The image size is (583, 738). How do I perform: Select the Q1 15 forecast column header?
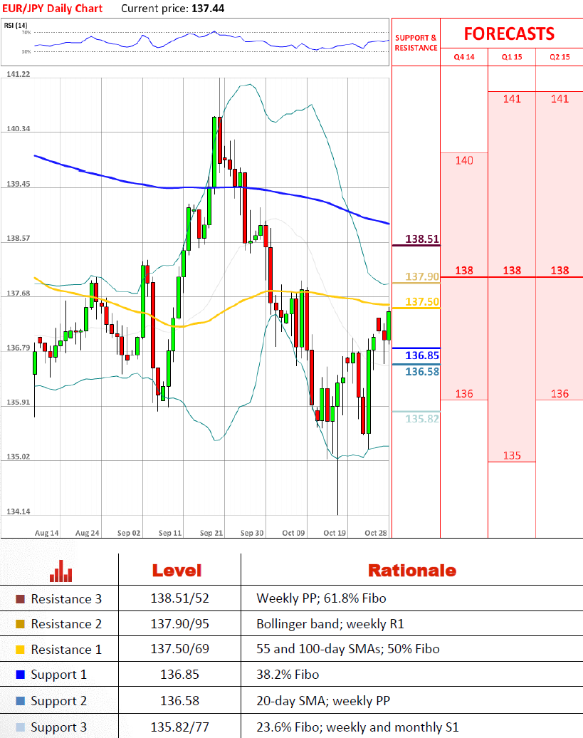tap(512, 57)
